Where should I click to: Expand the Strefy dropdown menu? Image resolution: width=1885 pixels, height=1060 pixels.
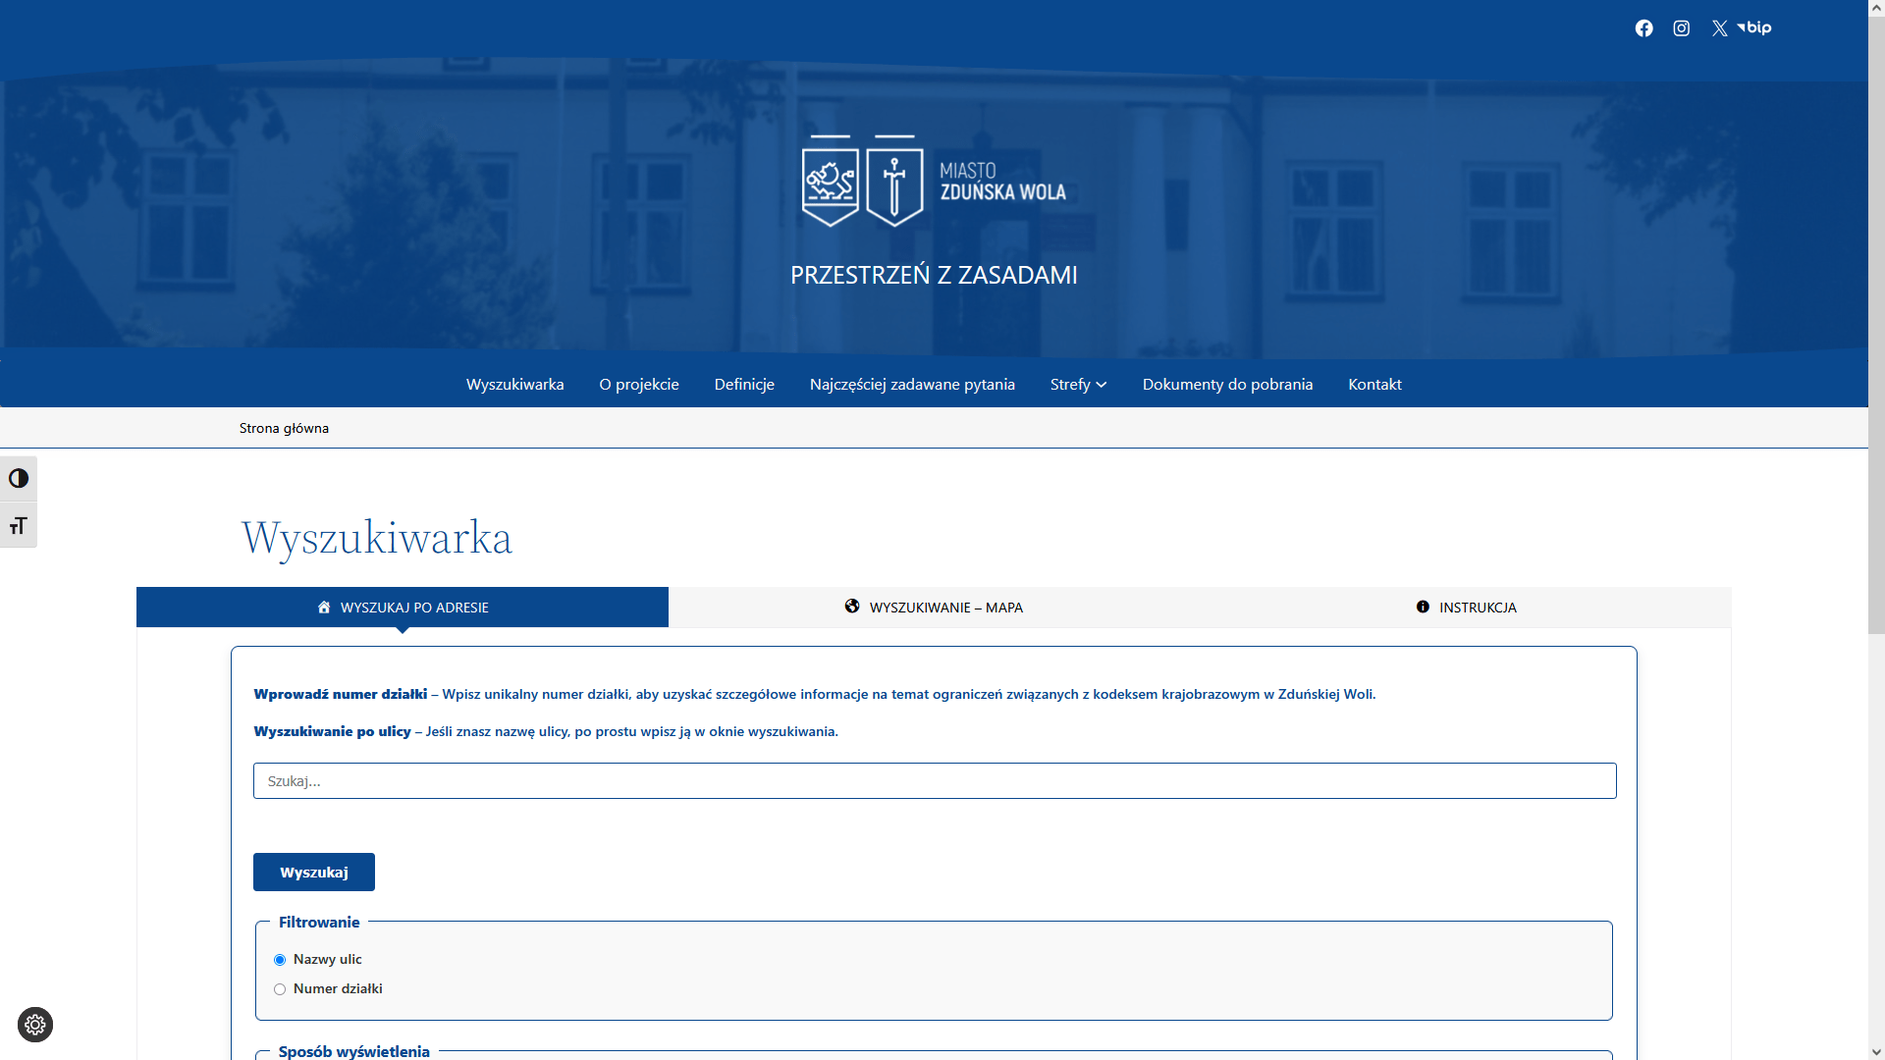tap(1078, 385)
